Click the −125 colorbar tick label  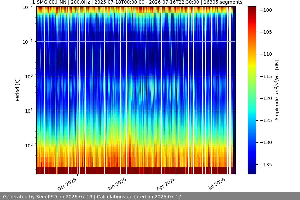266,120
